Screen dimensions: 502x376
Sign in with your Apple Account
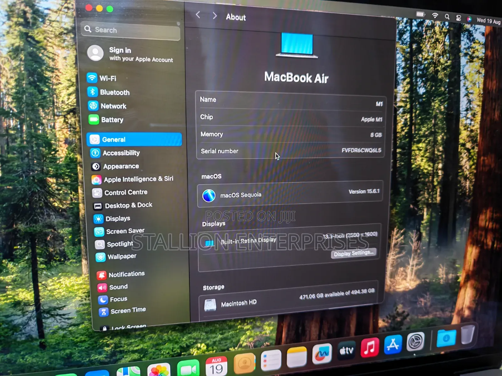pyautogui.click(x=130, y=54)
